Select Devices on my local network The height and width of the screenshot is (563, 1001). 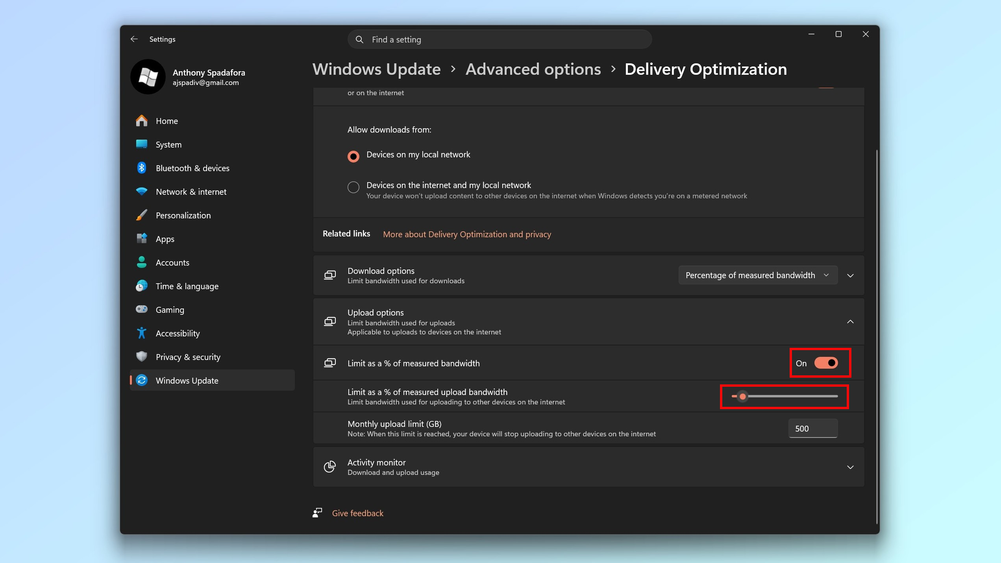click(x=353, y=156)
